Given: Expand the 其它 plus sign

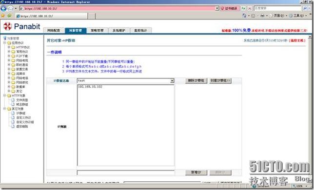Looking at the screenshot, I should click(9, 91).
